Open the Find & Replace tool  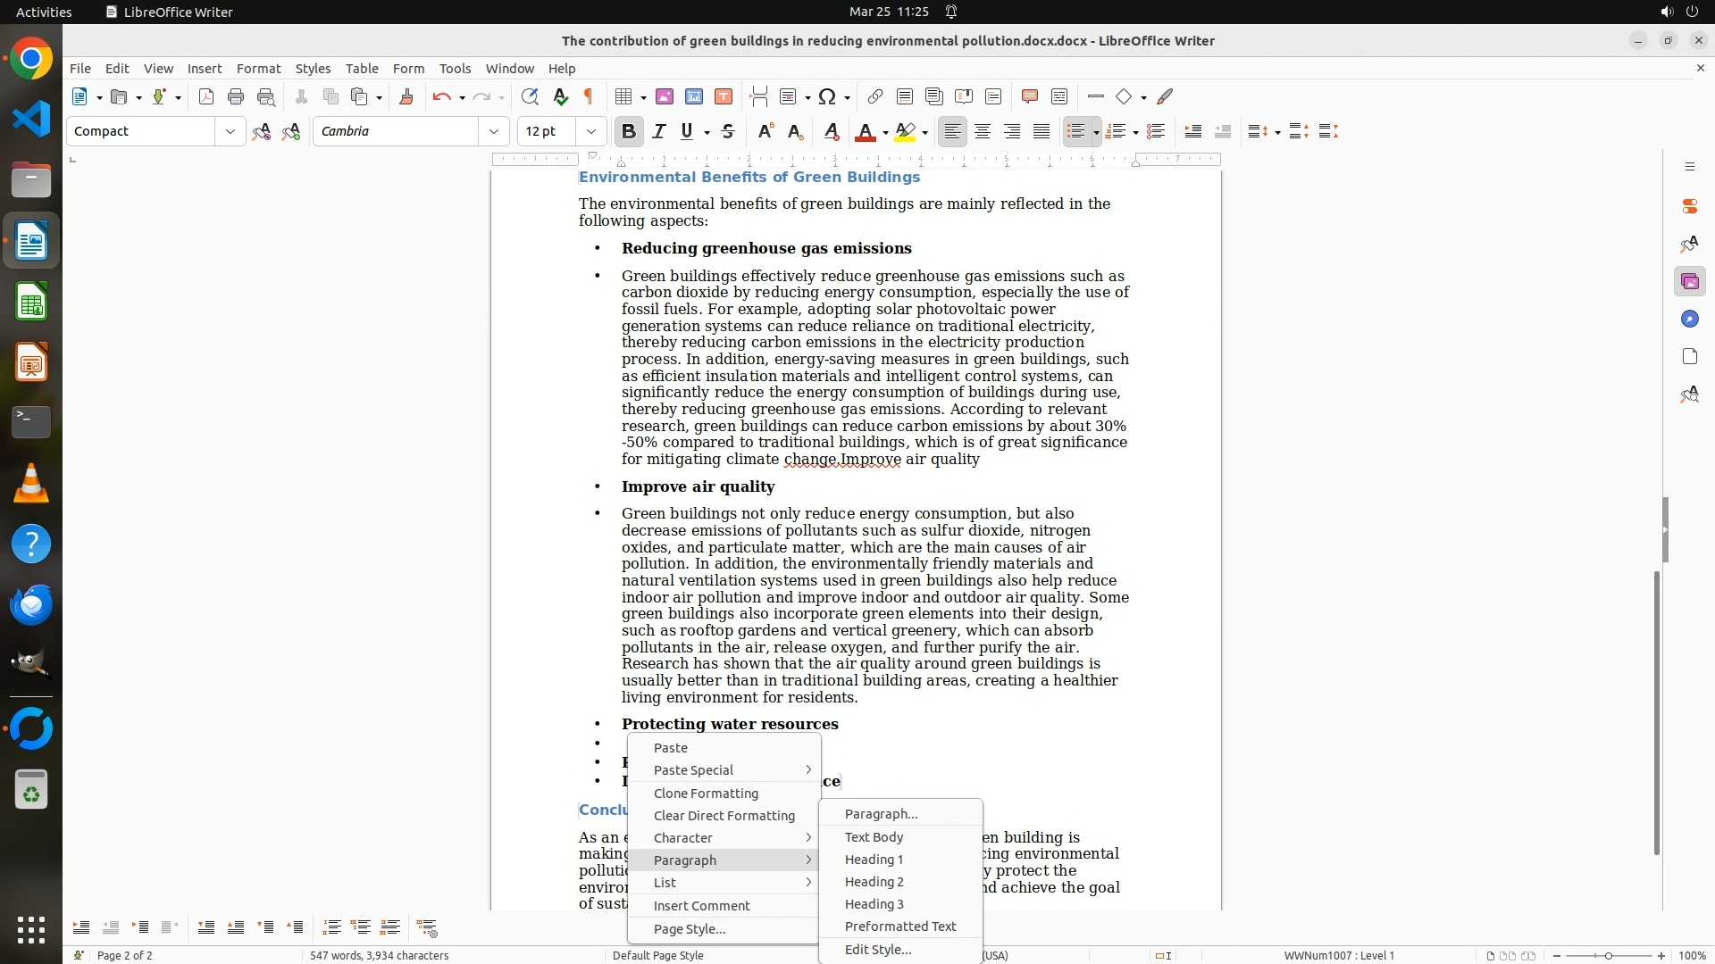530,96
